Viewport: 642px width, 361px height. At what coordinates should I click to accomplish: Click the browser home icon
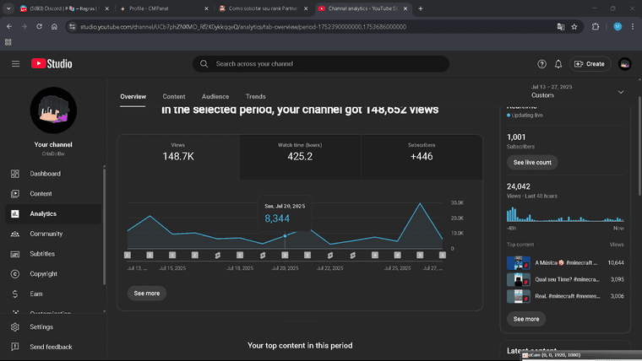(x=54, y=27)
